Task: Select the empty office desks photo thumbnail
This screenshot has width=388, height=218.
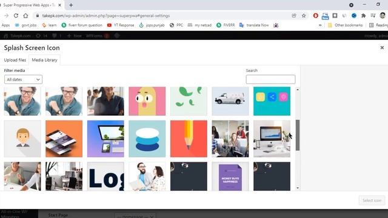Action: click(x=64, y=176)
